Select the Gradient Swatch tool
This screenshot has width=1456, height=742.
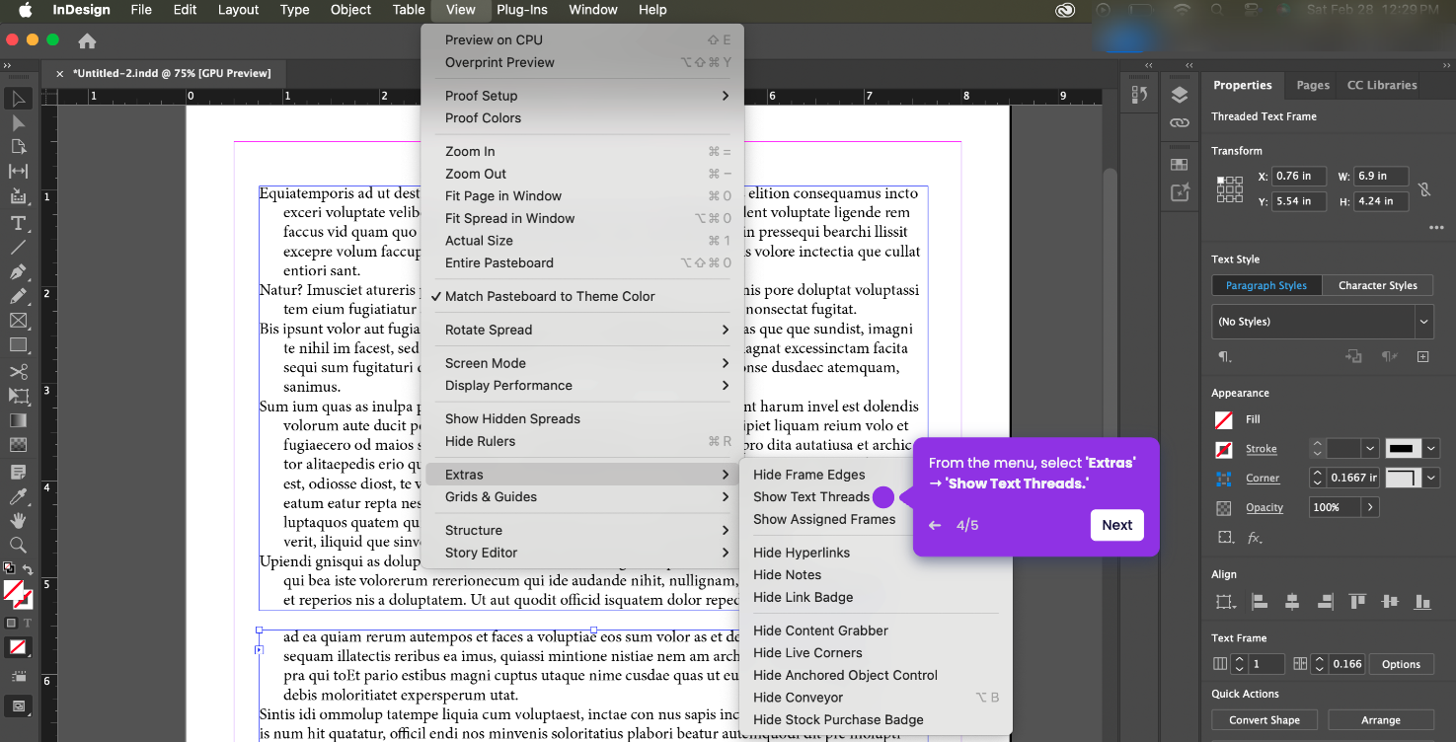(18, 420)
